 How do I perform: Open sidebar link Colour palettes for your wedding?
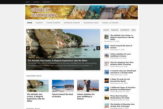pyautogui.click(x=121, y=55)
